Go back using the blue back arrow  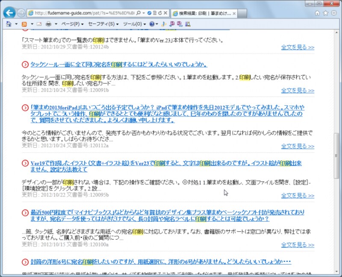(9, 12)
